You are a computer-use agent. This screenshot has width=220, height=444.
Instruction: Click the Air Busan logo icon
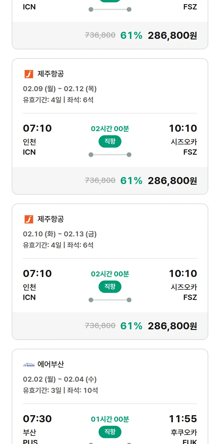pyautogui.click(x=29, y=365)
